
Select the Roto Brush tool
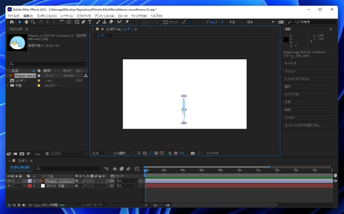click(119, 22)
